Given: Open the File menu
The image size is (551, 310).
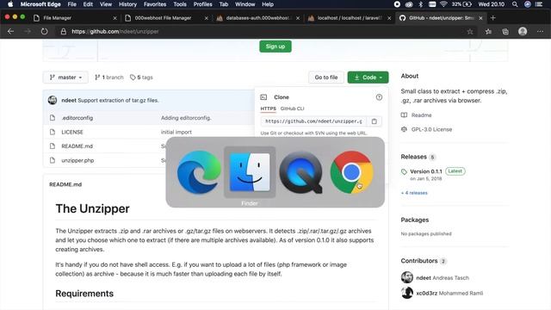Looking at the screenshot, I should tap(72, 4).
